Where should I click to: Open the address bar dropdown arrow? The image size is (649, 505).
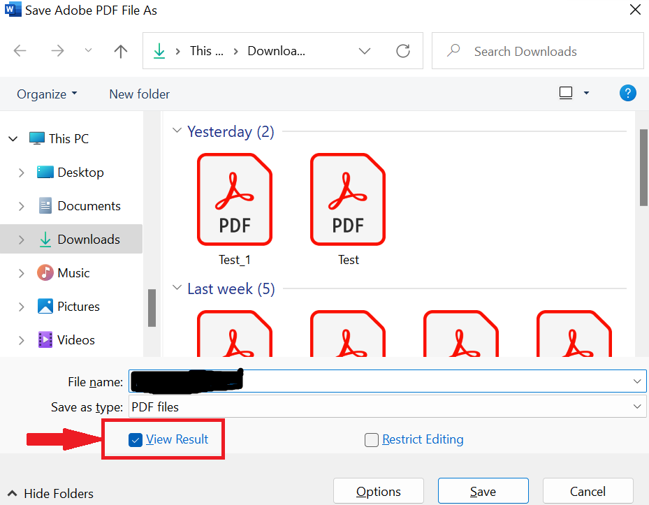(364, 50)
